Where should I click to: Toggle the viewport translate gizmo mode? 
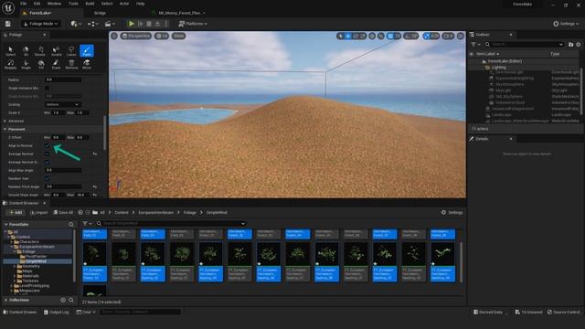pyautogui.click(x=347, y=36)
